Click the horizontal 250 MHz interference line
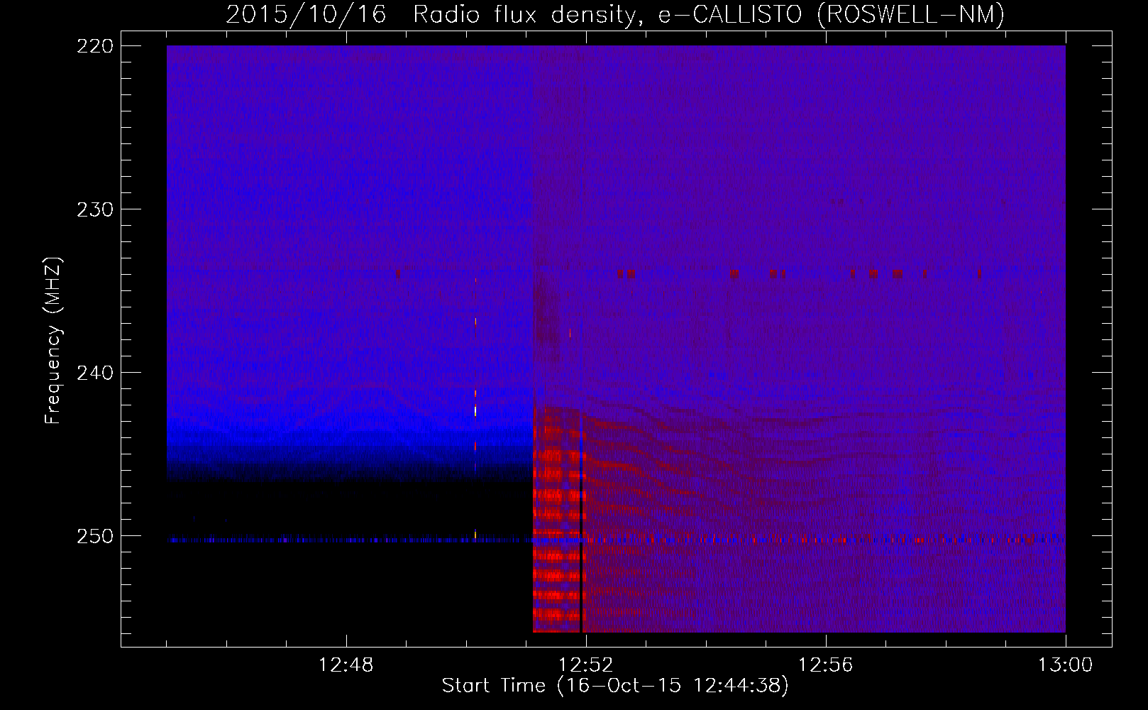Image resolution: width=1148 pixels, height=710 pixels. 616,540
